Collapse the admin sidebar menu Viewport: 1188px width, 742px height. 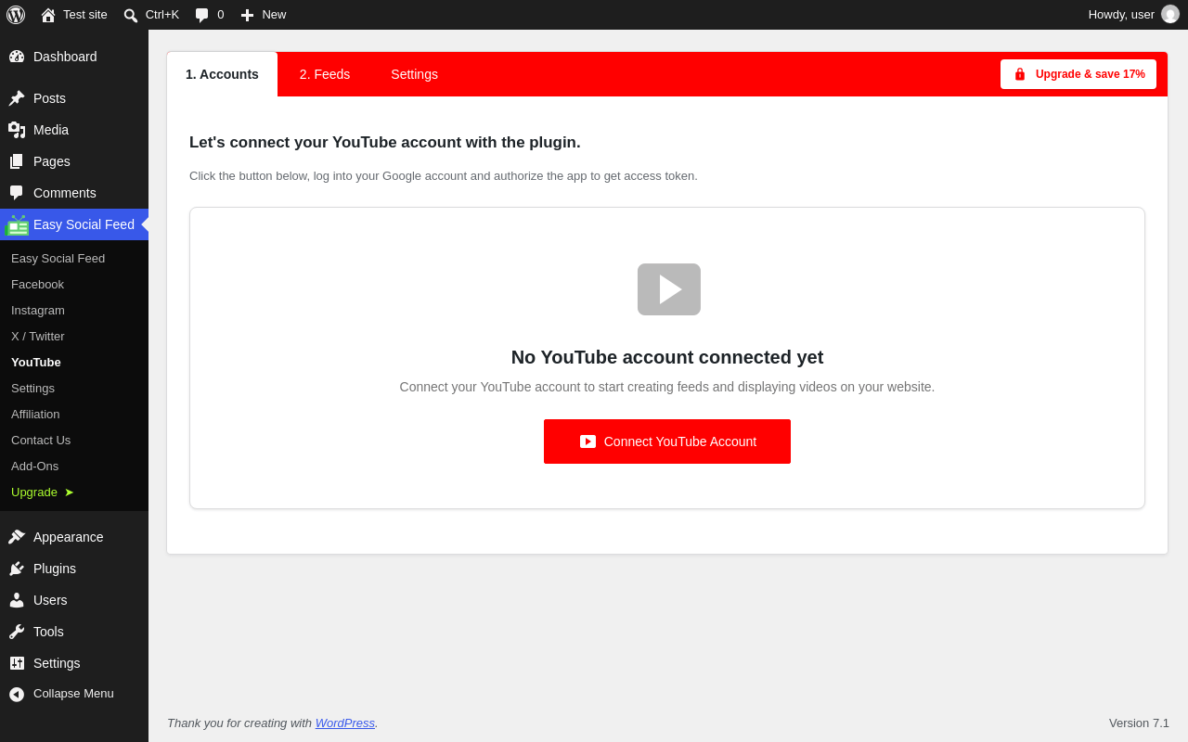(x=74, y=694)
